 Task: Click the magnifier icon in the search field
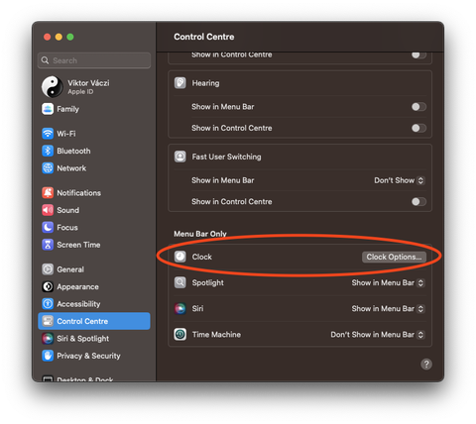tap(45, 60)
